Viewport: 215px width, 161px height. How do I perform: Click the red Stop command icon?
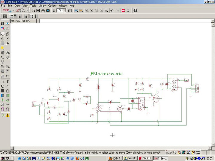coord(123,10)
